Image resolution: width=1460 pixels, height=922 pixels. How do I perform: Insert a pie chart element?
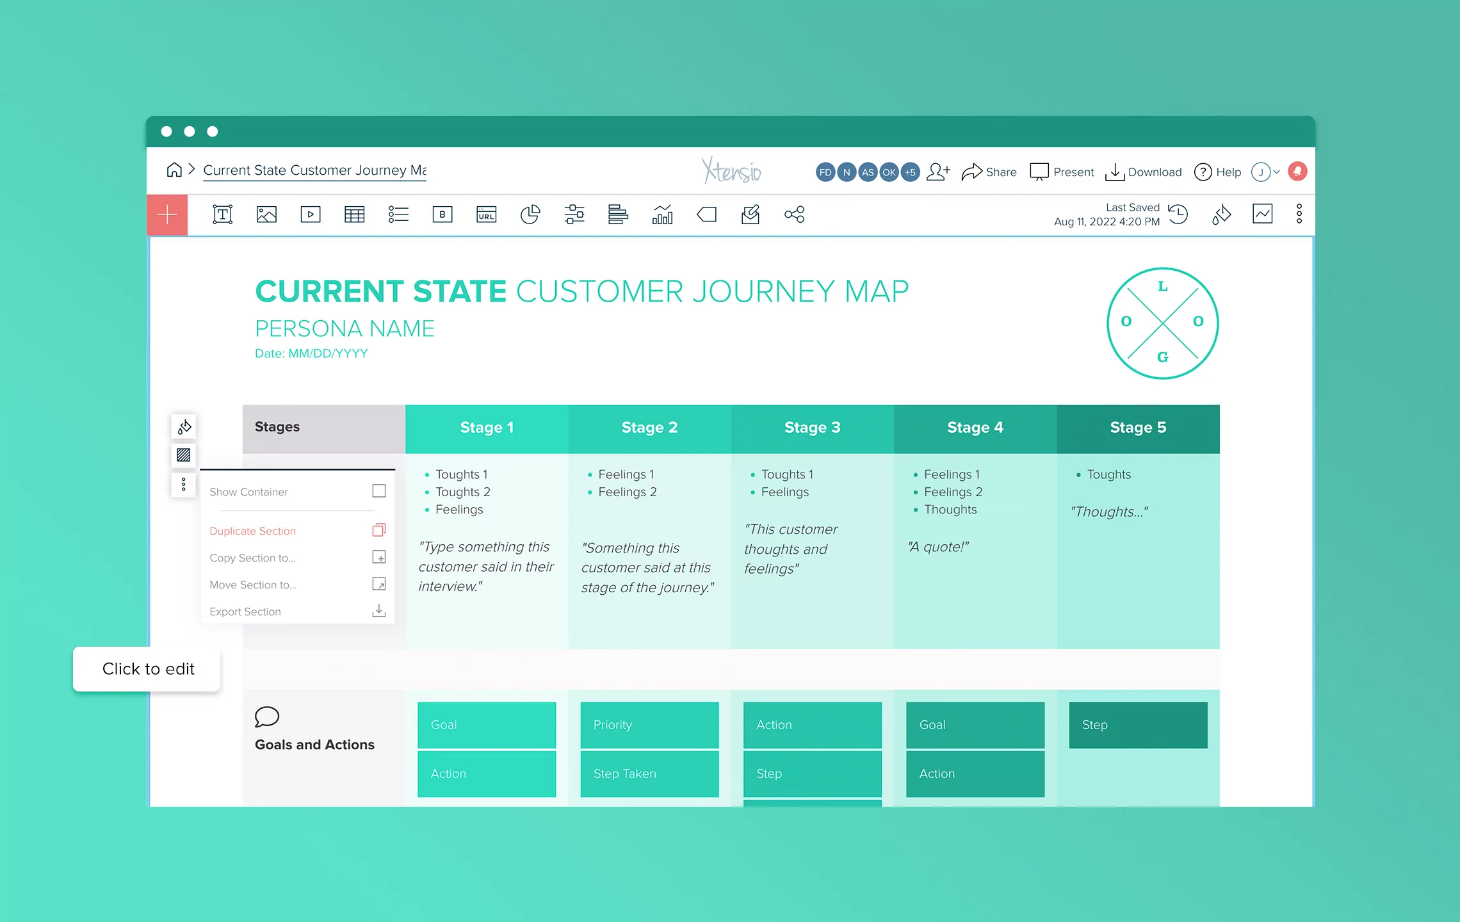coord(530,214)
